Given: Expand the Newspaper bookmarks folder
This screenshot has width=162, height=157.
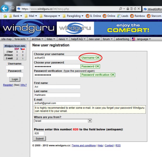Looking at the screenshot, I should point(50,16).
